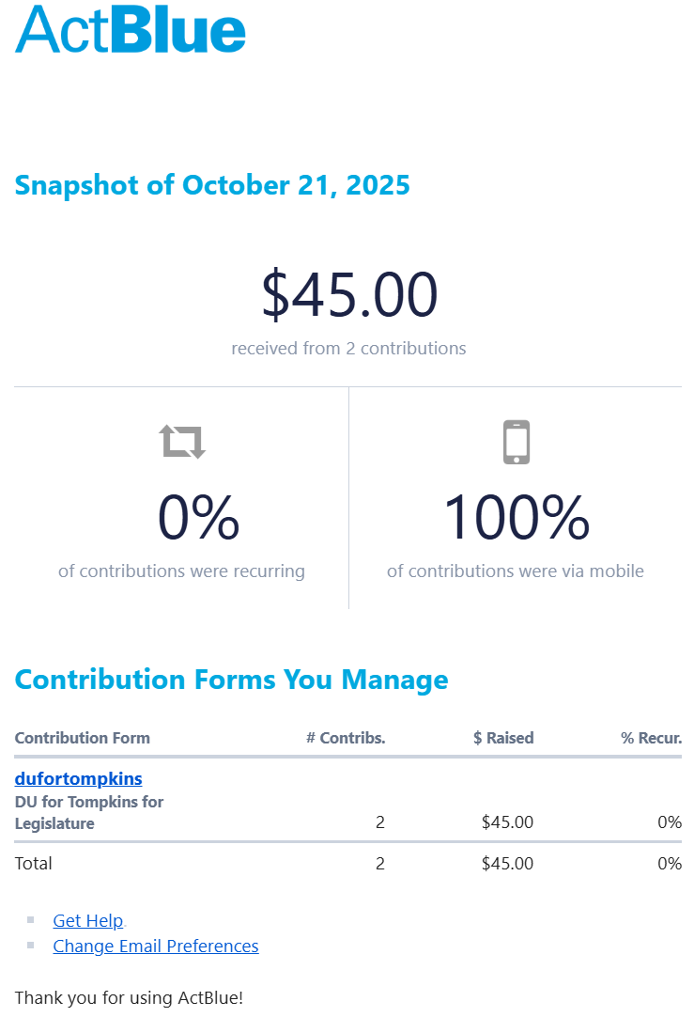Screen dimensions: 694x1017
Task: Click the # Contribs. column header
Action: click(x=346, y=738)
